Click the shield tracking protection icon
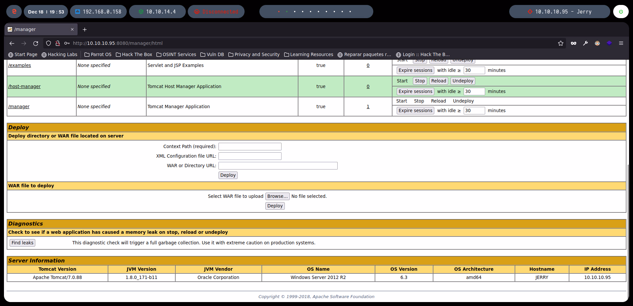The image size is (633, 306). (x=49, y=43)
